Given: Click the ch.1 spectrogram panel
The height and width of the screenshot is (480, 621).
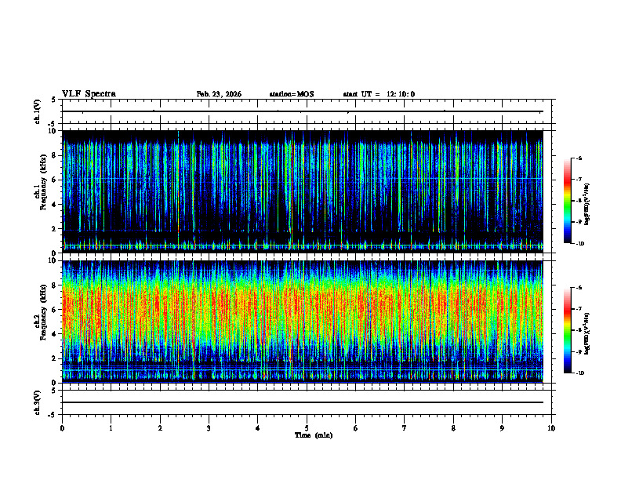Looking at the screenshot, I should pos(303,191).
